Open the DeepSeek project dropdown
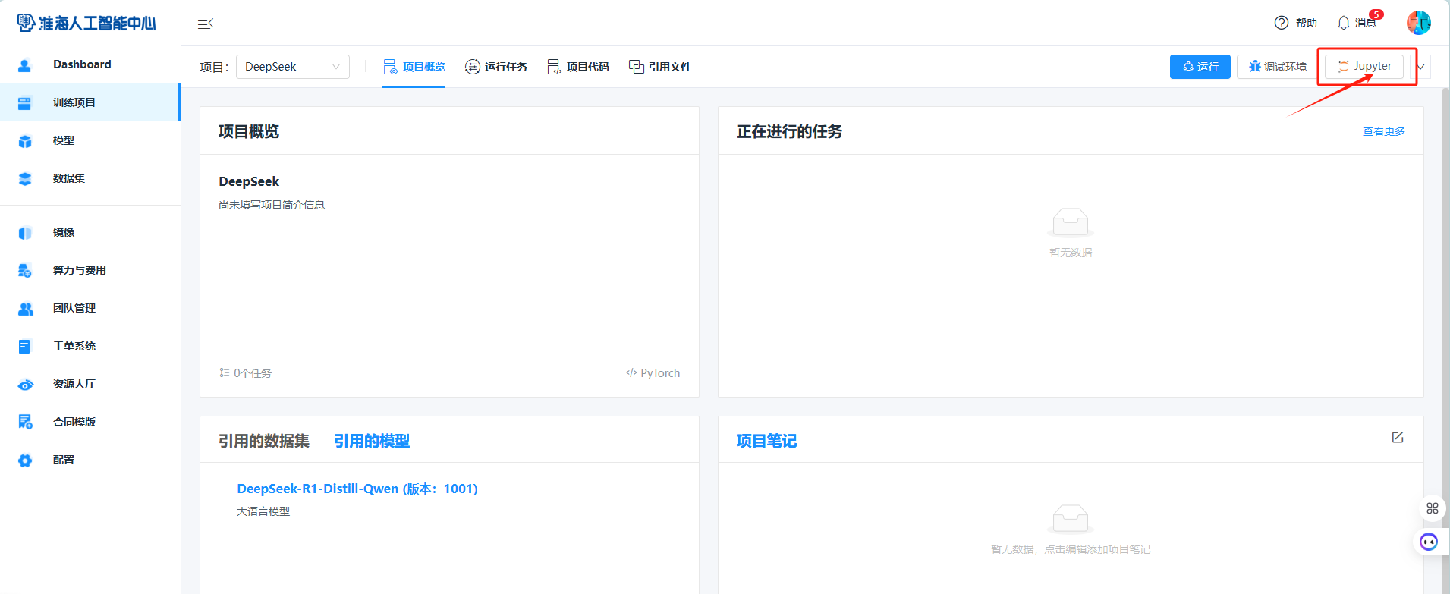Viewport: 1450px width, 594px height. 293,67
